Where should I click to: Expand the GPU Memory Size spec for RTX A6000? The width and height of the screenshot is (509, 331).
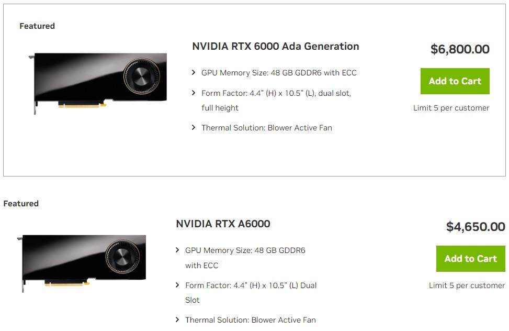(178, 250)
